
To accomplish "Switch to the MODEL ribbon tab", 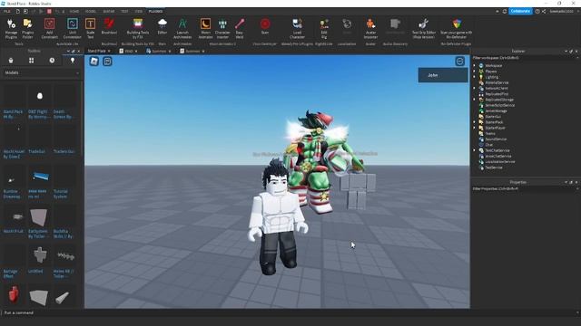I will pos(91,12).
